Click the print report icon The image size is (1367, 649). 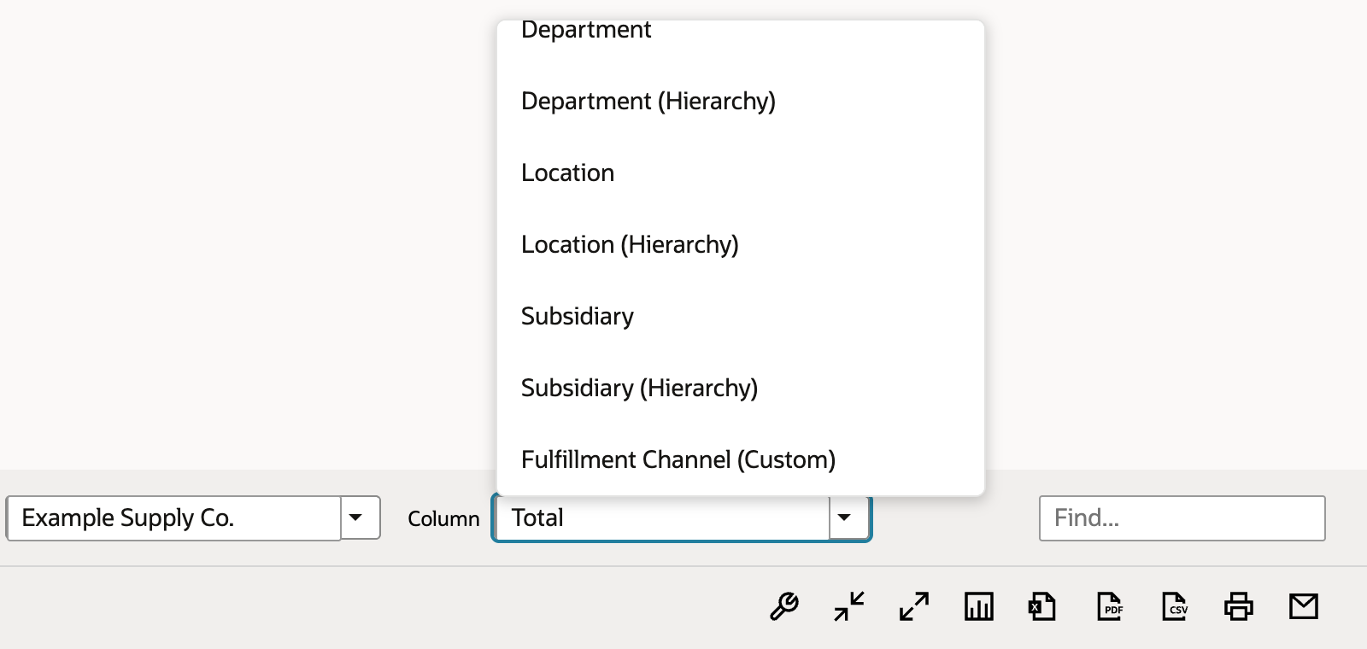click(x=1239, y=606)
